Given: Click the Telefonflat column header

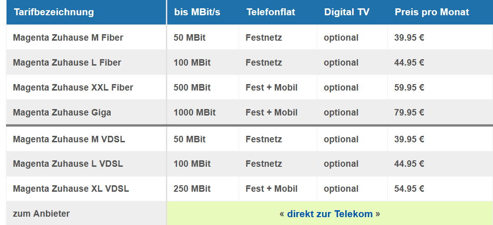Looking at the screenshot, I should click(x=271, y=12).
